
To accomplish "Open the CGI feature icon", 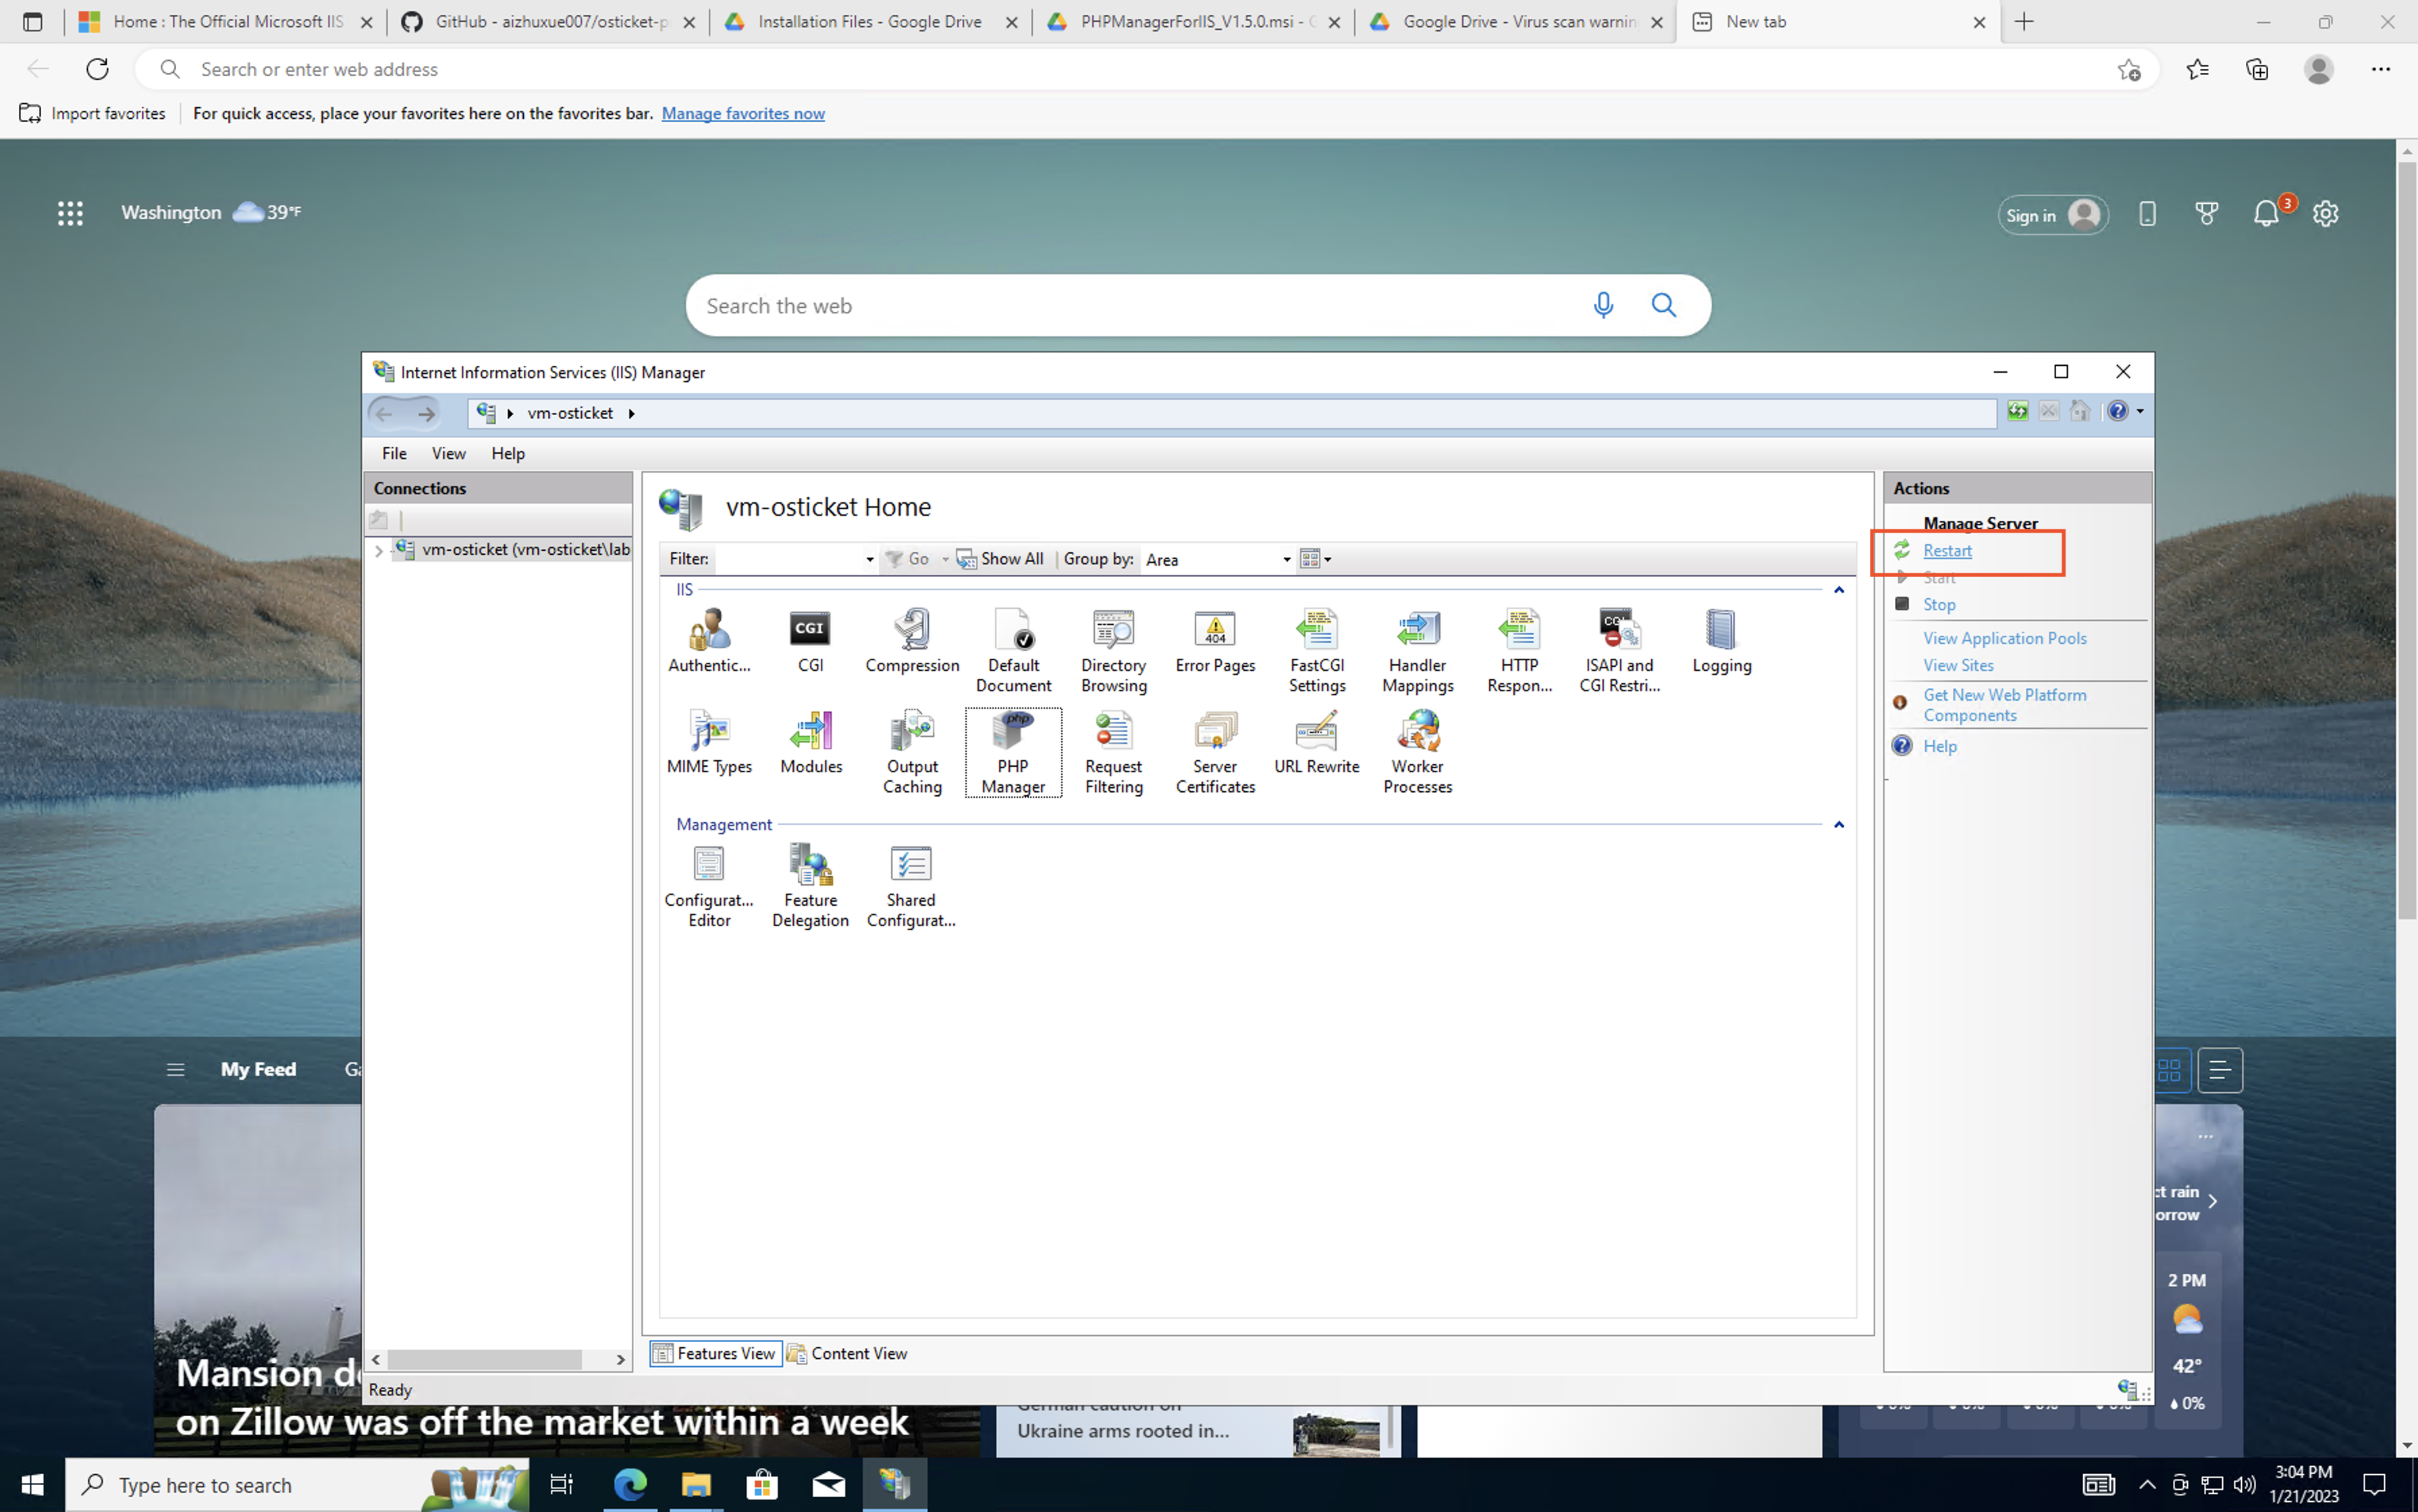I will [x=810, y=641].
